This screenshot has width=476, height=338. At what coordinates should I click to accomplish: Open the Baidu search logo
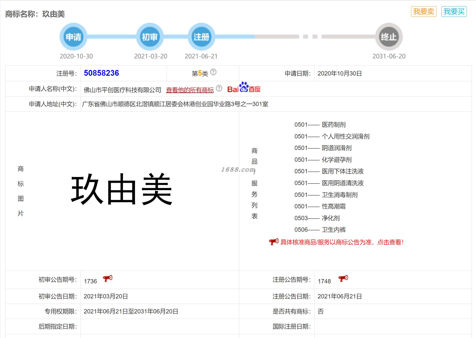coord(244,88)
